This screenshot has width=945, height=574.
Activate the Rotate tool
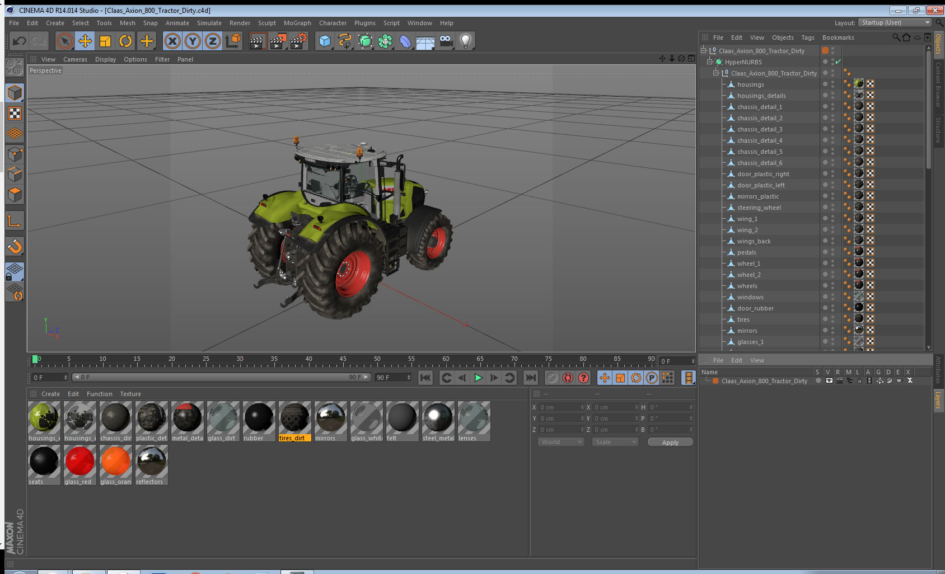125,41
